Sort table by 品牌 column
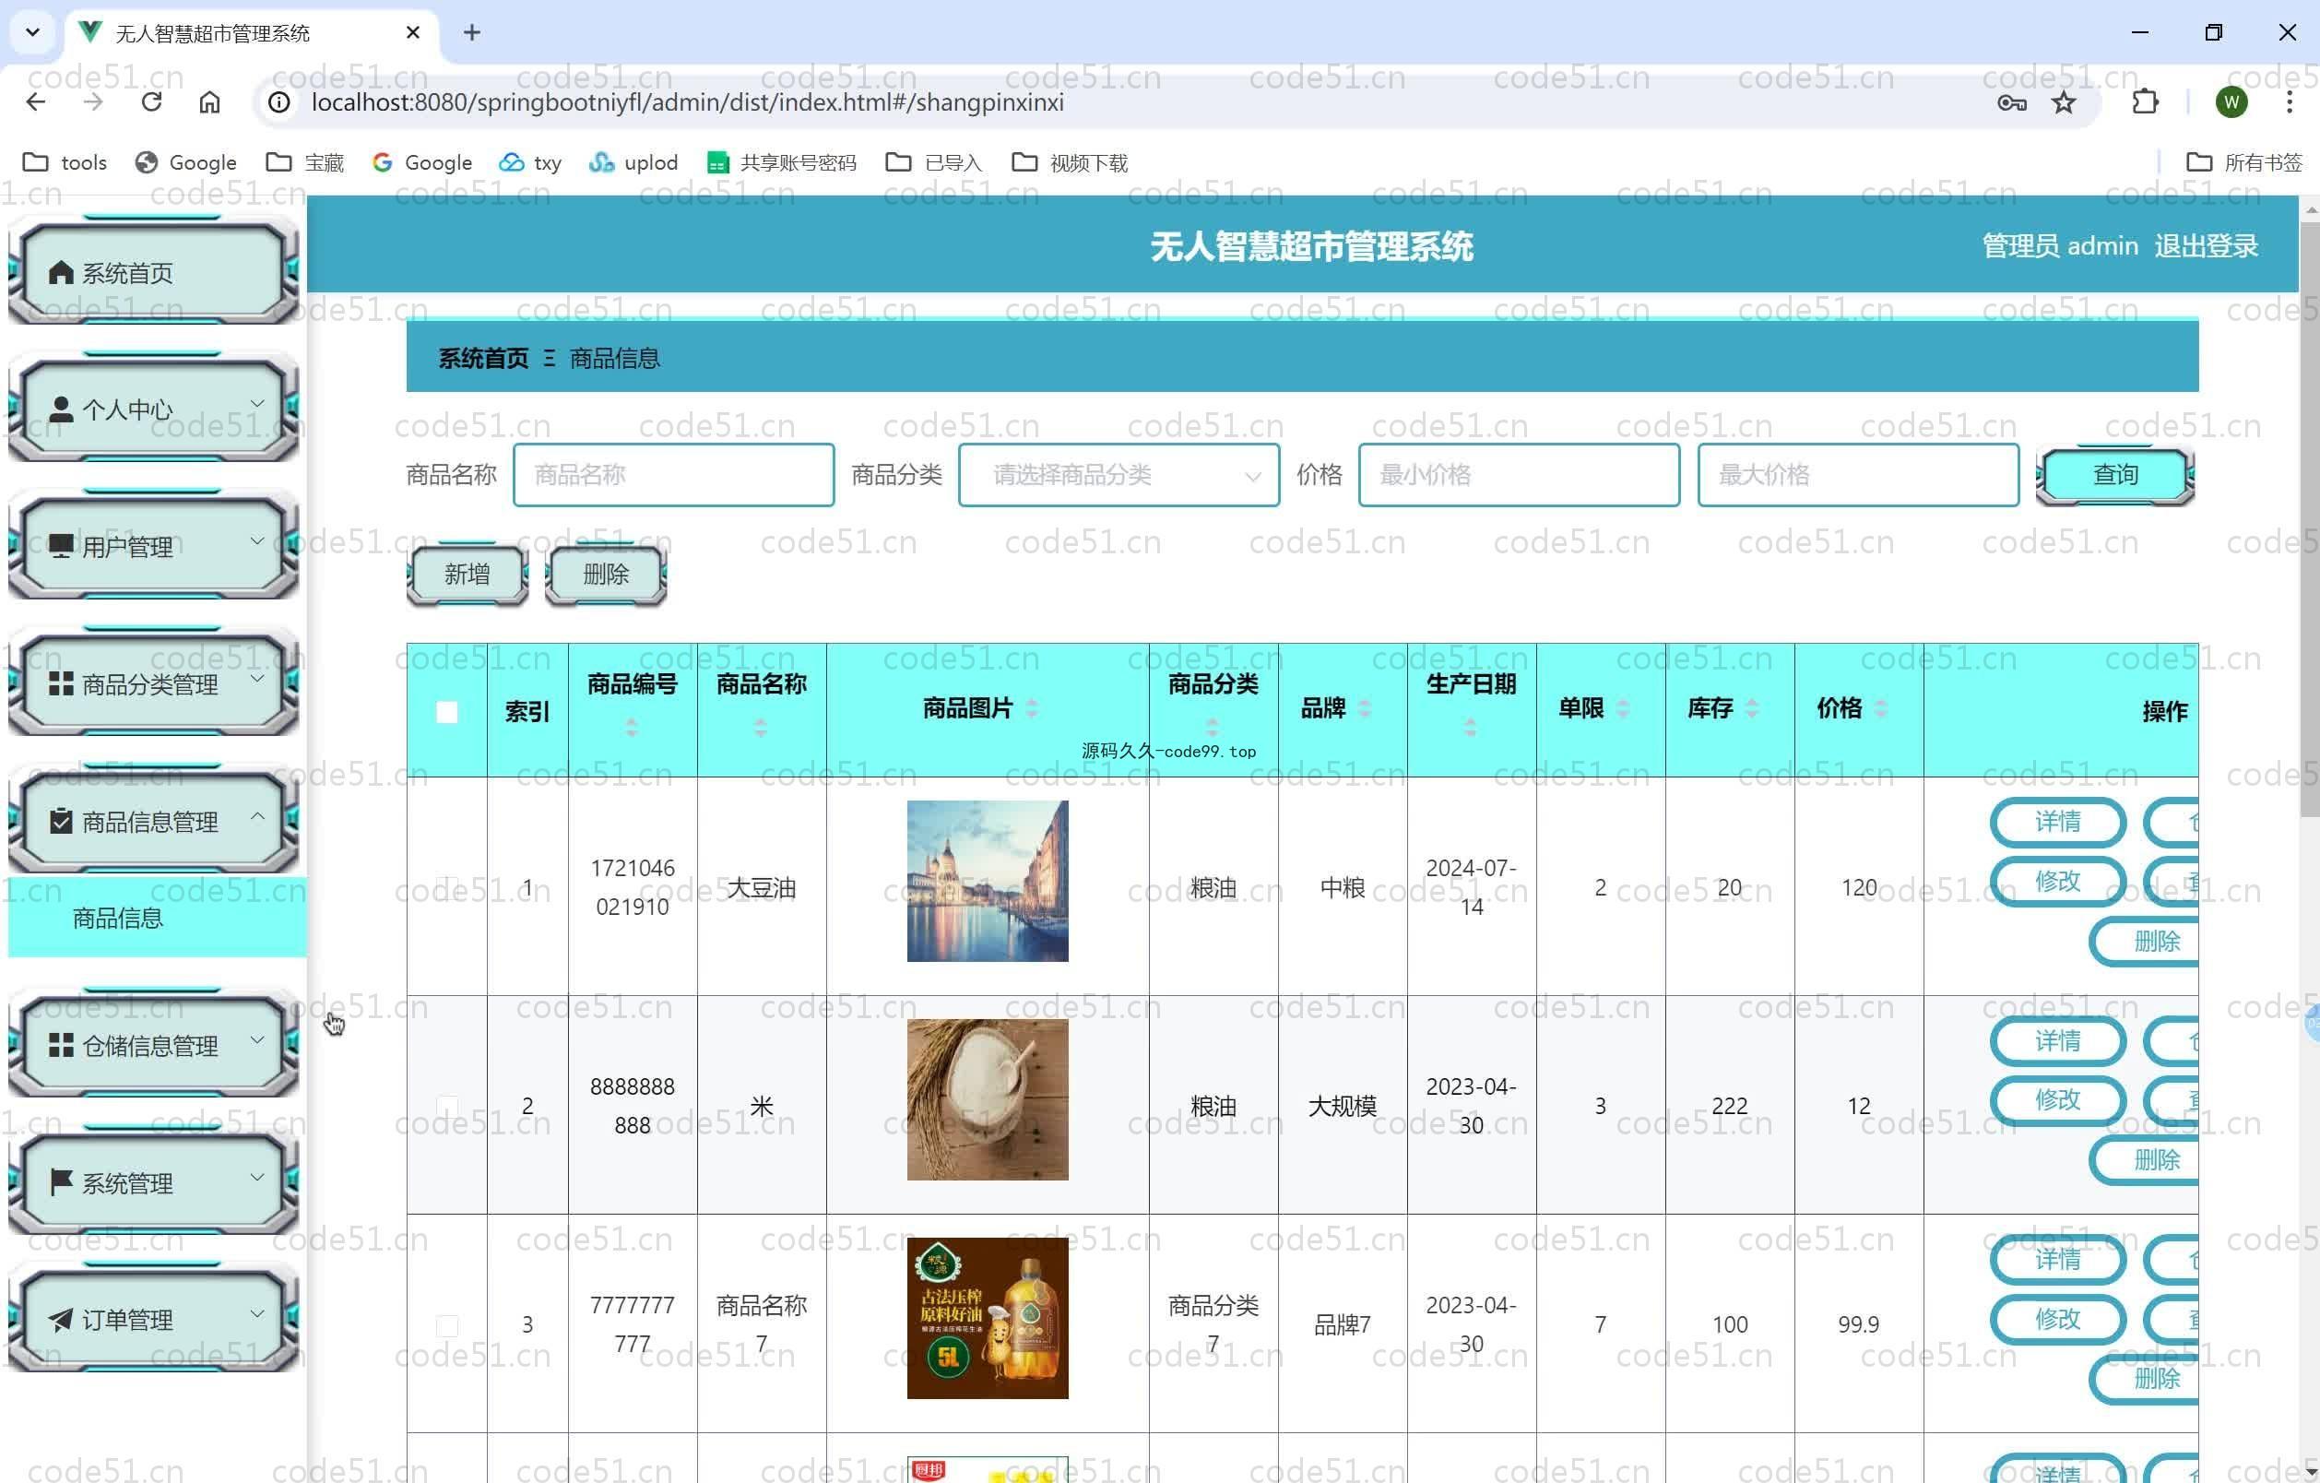This screenshot has width=2320, height=1483. coord(1365,708)
